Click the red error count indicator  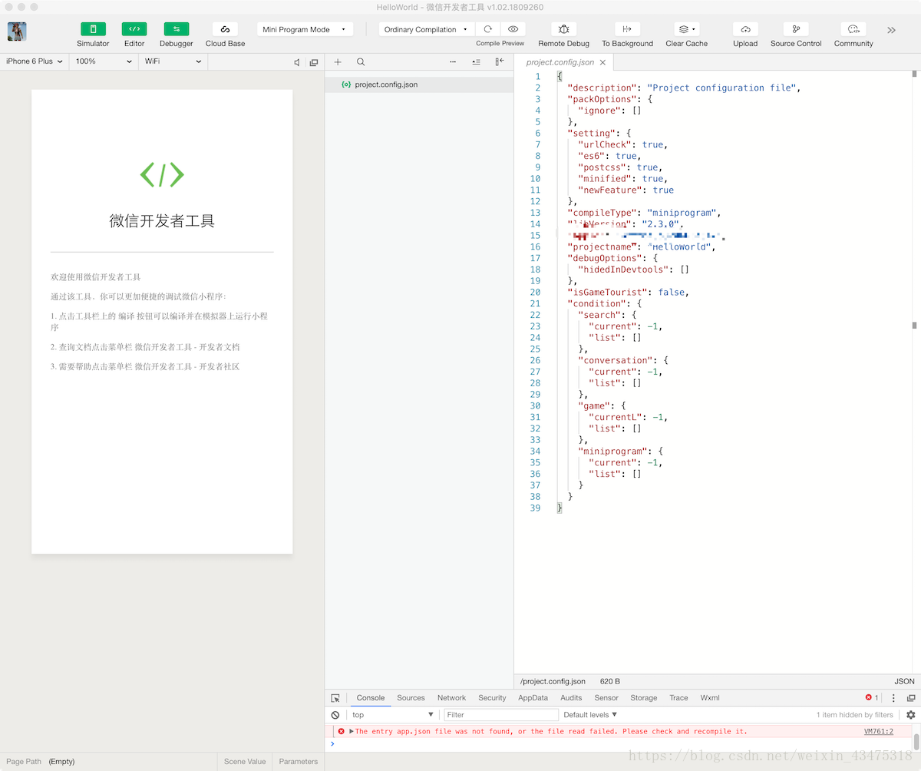point(872,698)
